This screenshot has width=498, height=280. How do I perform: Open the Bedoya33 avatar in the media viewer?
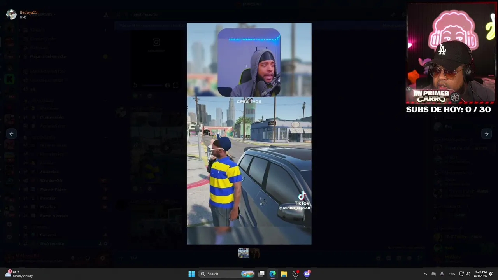click(x=11, y=14)
